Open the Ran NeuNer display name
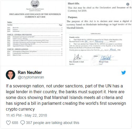 tap(30, 72)
